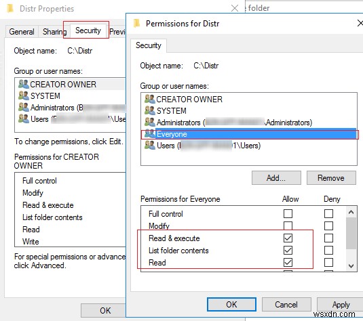This screenshot has height=321, width=363.
Task: Check Deny for Full control
Action: coord(328,213)
